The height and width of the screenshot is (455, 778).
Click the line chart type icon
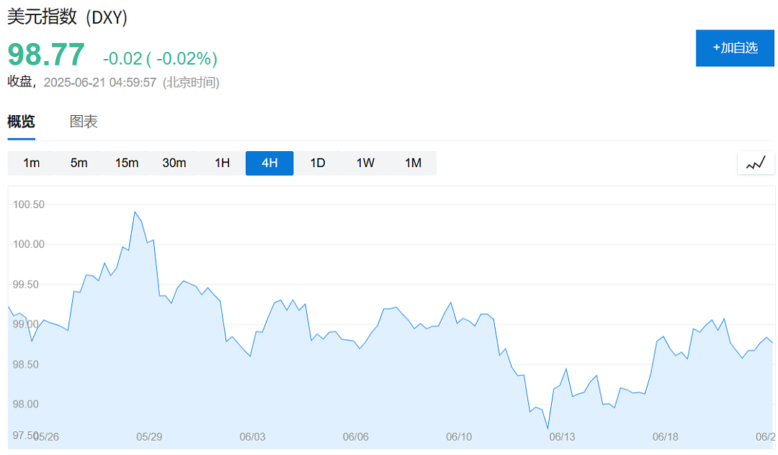click(756, 163)
